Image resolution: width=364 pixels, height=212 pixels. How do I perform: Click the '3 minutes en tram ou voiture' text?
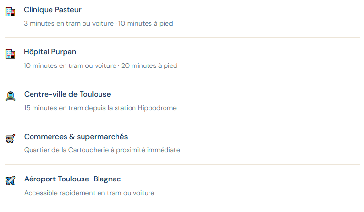pyautogui.click(x=68, y=23)
